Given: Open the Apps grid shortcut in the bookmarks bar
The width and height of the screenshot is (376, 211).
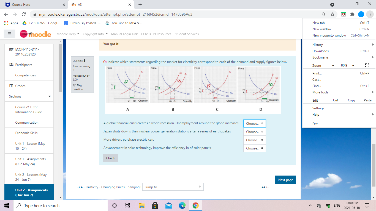Looking at the screenshot, I should pyautogui.click(x=11, y=23).
